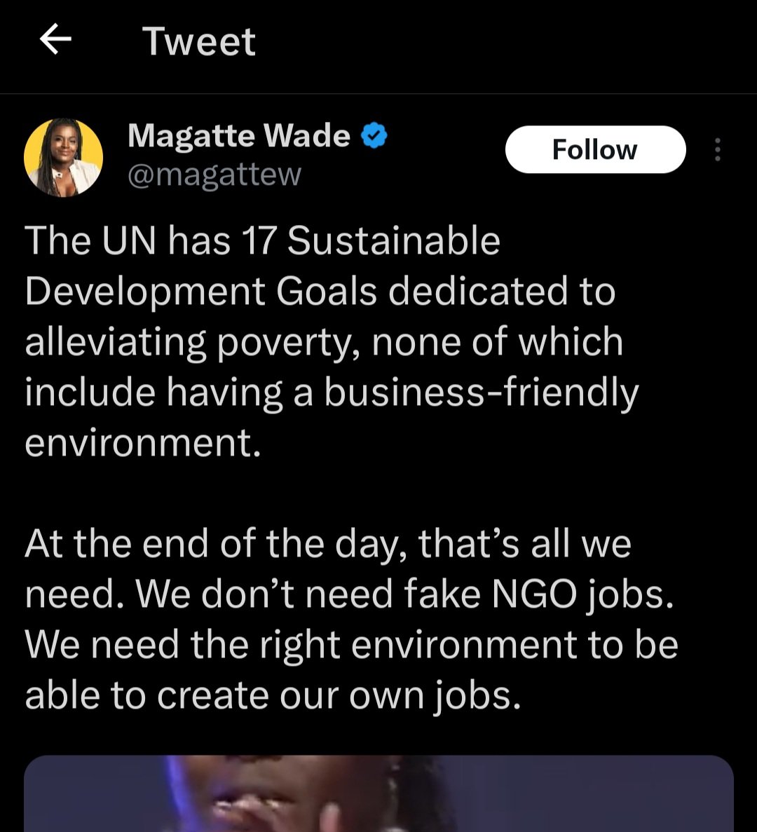Click the phrase "The UN has 17 Sustainable"
This screenshot has width=757, height=832.
click(x=263, y=241)
